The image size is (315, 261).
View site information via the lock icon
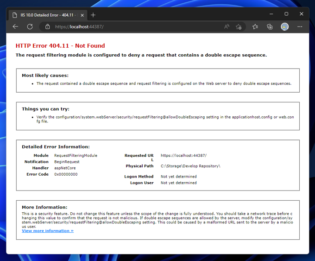[x=47, y=26]
